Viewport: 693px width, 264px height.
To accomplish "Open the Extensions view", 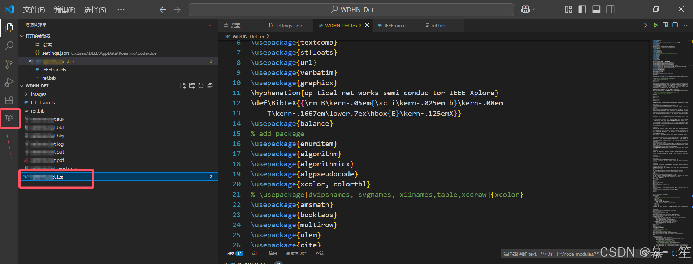I will [9, 100].
